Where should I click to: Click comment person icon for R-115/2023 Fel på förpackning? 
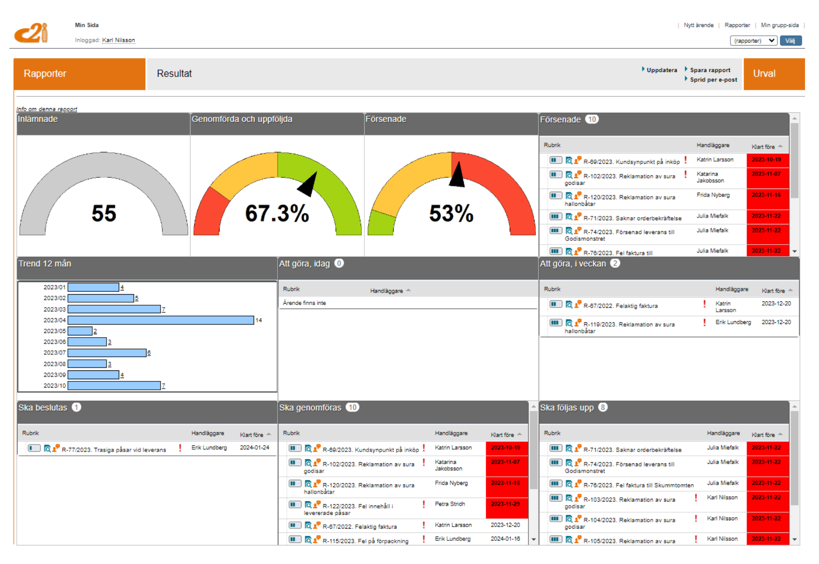317,539
